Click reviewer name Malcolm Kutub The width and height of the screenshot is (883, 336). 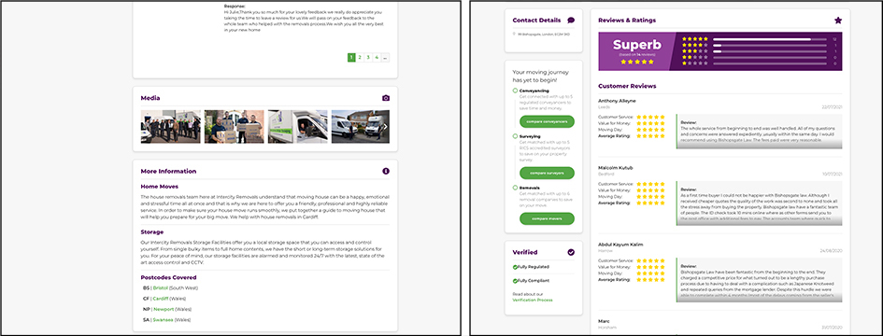pos(615,168)
